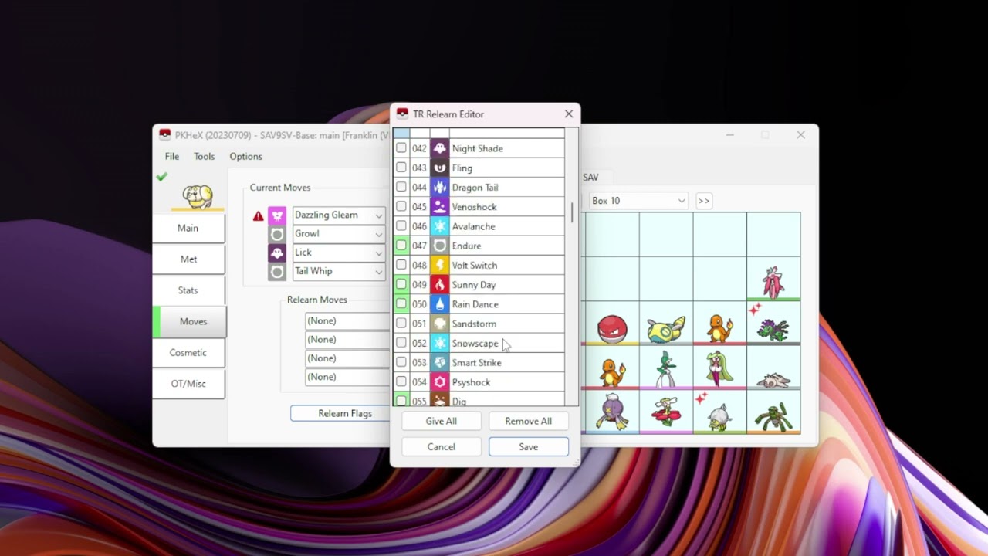This screenshot has height=556, width=988.
Task: Click the red warning triangle beside Dazzling Gleam
Action: tap(258, 215)
